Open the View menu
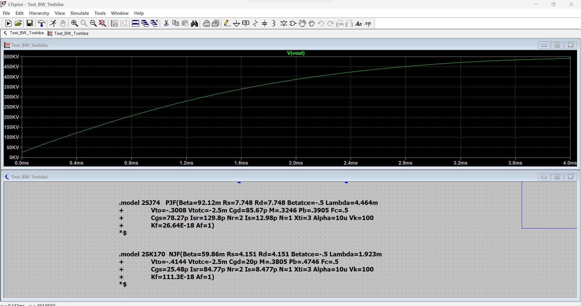The height and width of the screenshot is (306, 581). tap(60, 13)
